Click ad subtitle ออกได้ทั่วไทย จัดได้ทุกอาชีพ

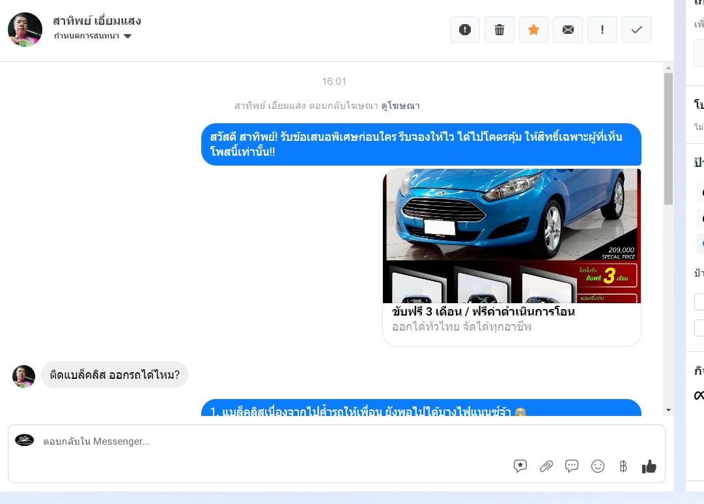[462, 327]
